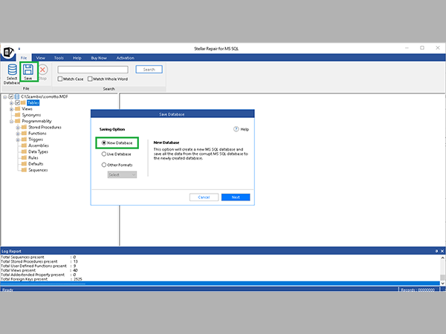The image size is (446, 334).
Task: Select the Tables tree label
Action: pos(33,102)
